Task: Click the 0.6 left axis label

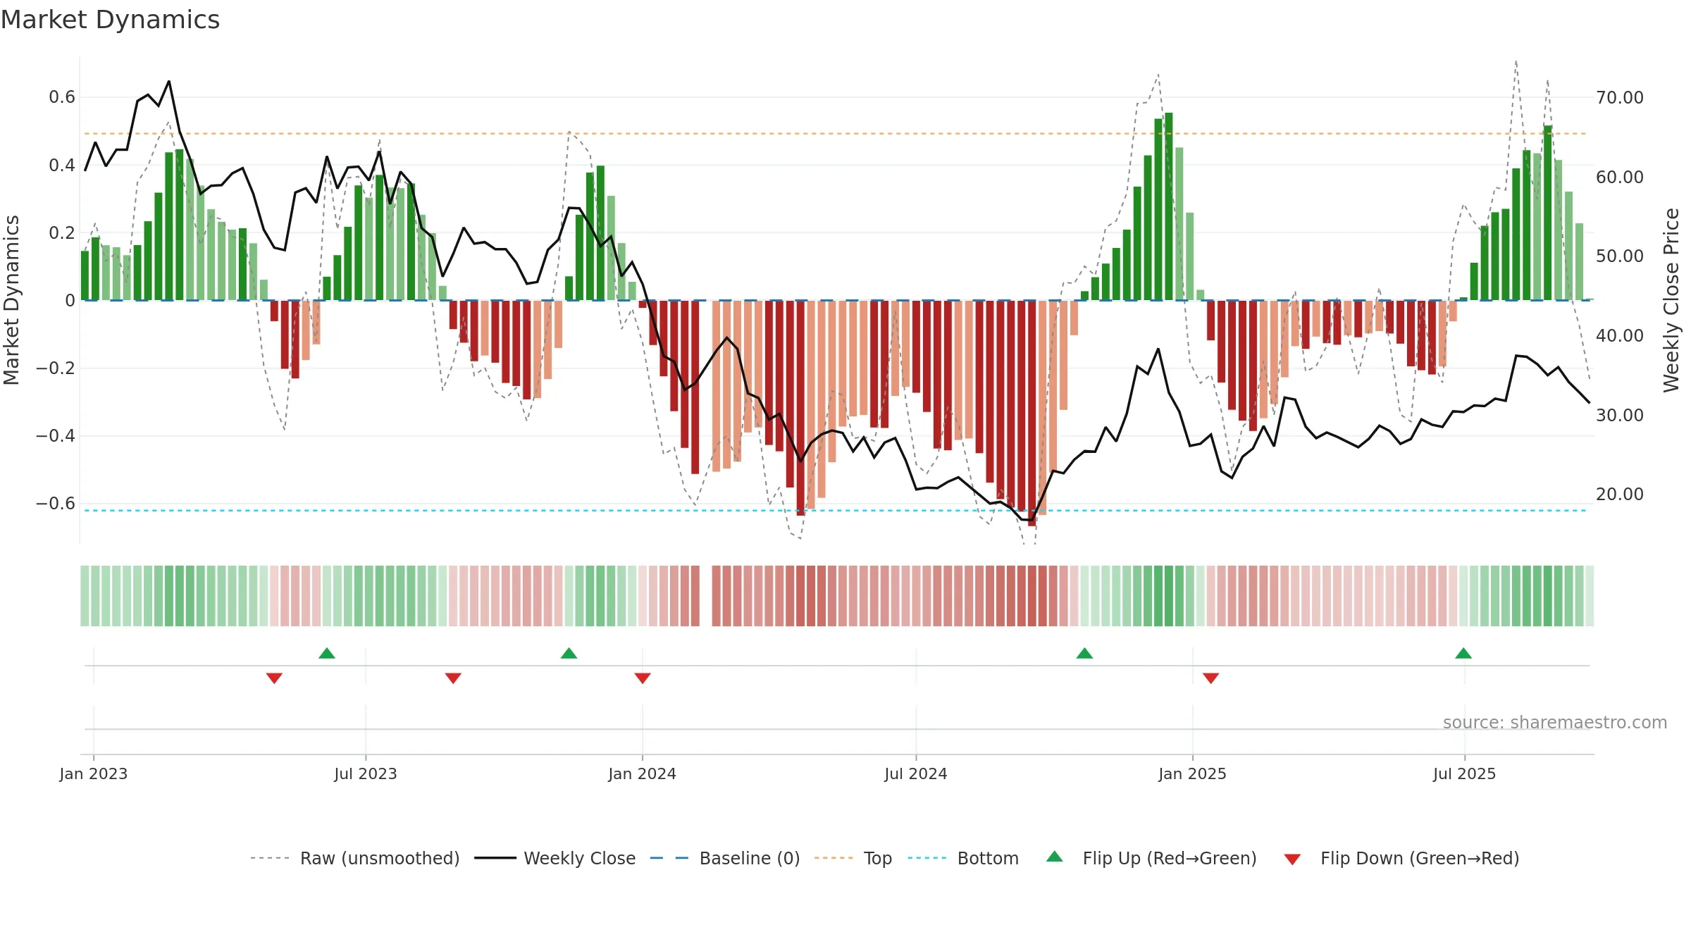Action: [x=62, y=97]
